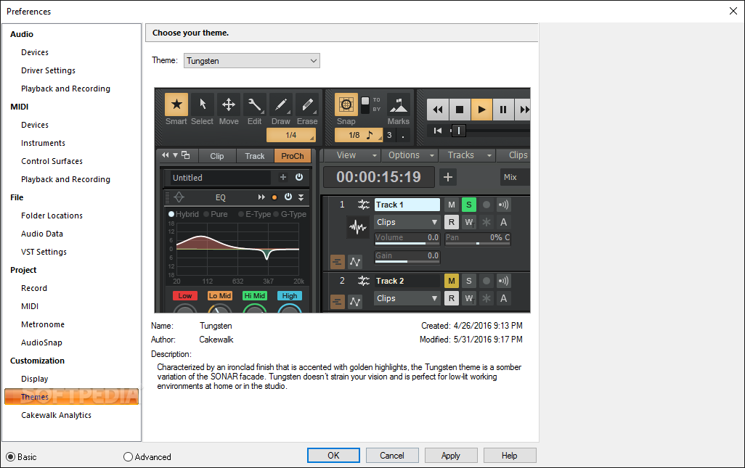This screenshot has height=468, width=745.
Task: Open Display preferences page
Action: [x=35, y=379]
